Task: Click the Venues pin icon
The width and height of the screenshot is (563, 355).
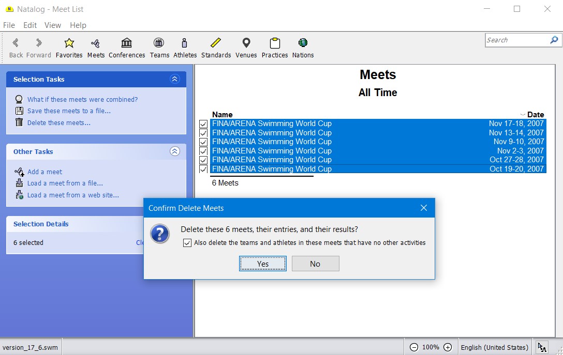Action: [246, 43]
